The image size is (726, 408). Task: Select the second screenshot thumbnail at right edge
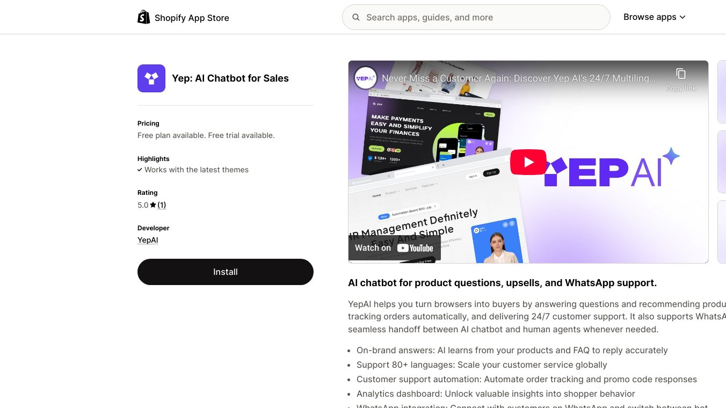[722, 162]
